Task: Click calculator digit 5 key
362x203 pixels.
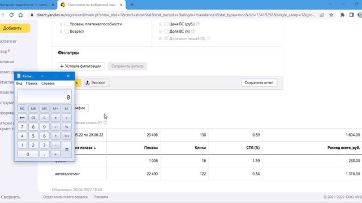Action: [33, 136]
